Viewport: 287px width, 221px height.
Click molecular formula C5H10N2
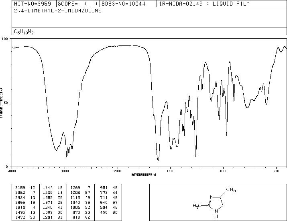click(24, 32)
